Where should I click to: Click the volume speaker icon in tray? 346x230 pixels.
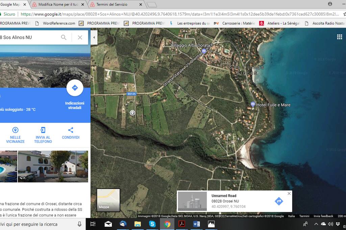[x=330, y=224]
